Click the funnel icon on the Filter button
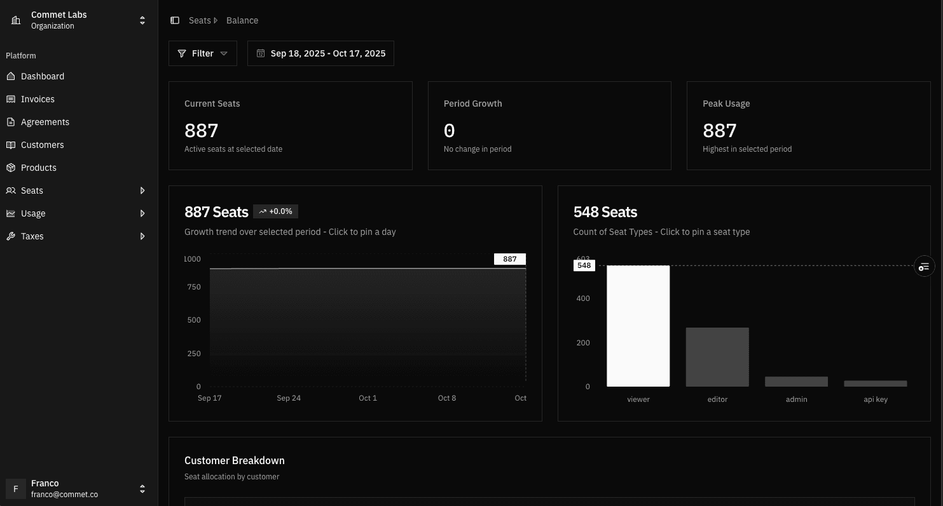Screen dimensions: 943x506 pos(181,53)
